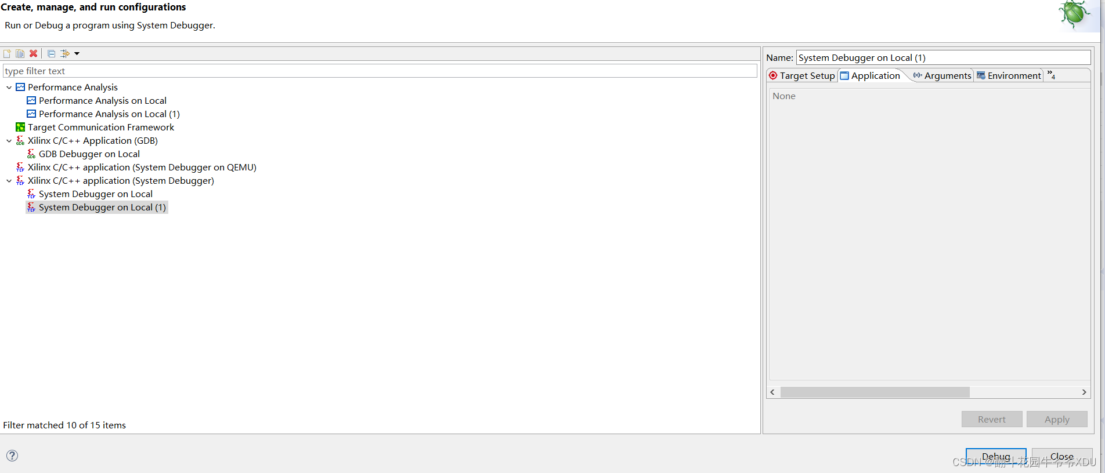Click the Name text field
This screenshot has width=1105, height=473.
(944, 57)
